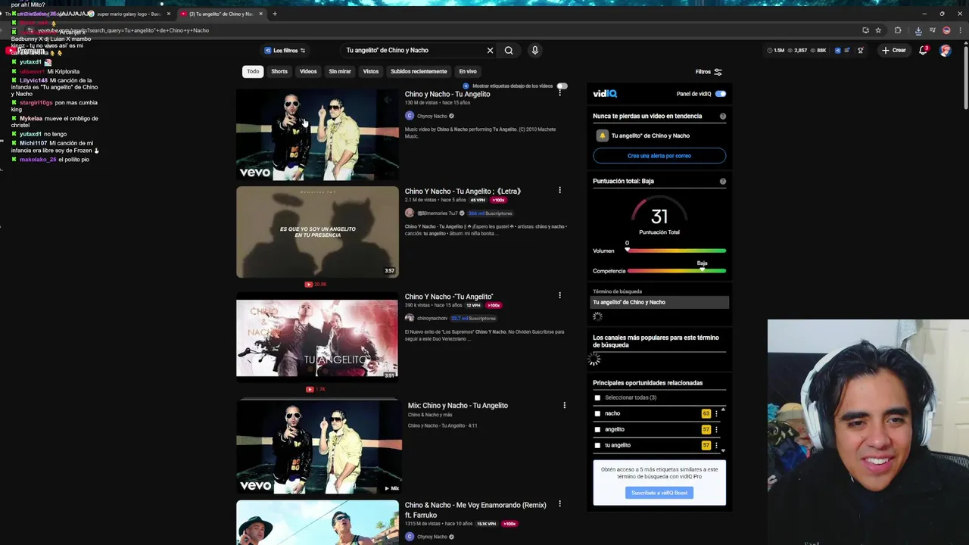The height and width of the screenshot is (545, 969).
Task: Open Mix: Chino y Nacho - Tu Angelito title
Action: tap(458, 406)
